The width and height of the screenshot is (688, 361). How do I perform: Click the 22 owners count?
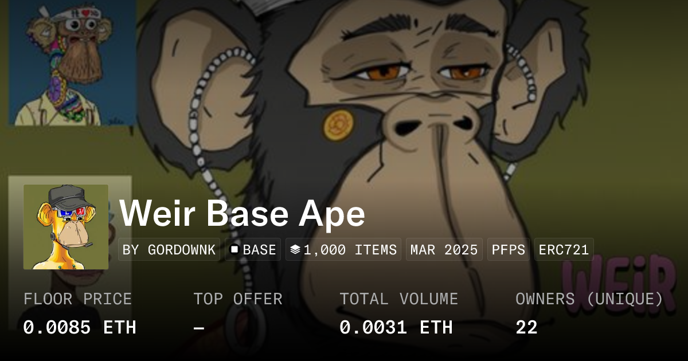point(526,328)
